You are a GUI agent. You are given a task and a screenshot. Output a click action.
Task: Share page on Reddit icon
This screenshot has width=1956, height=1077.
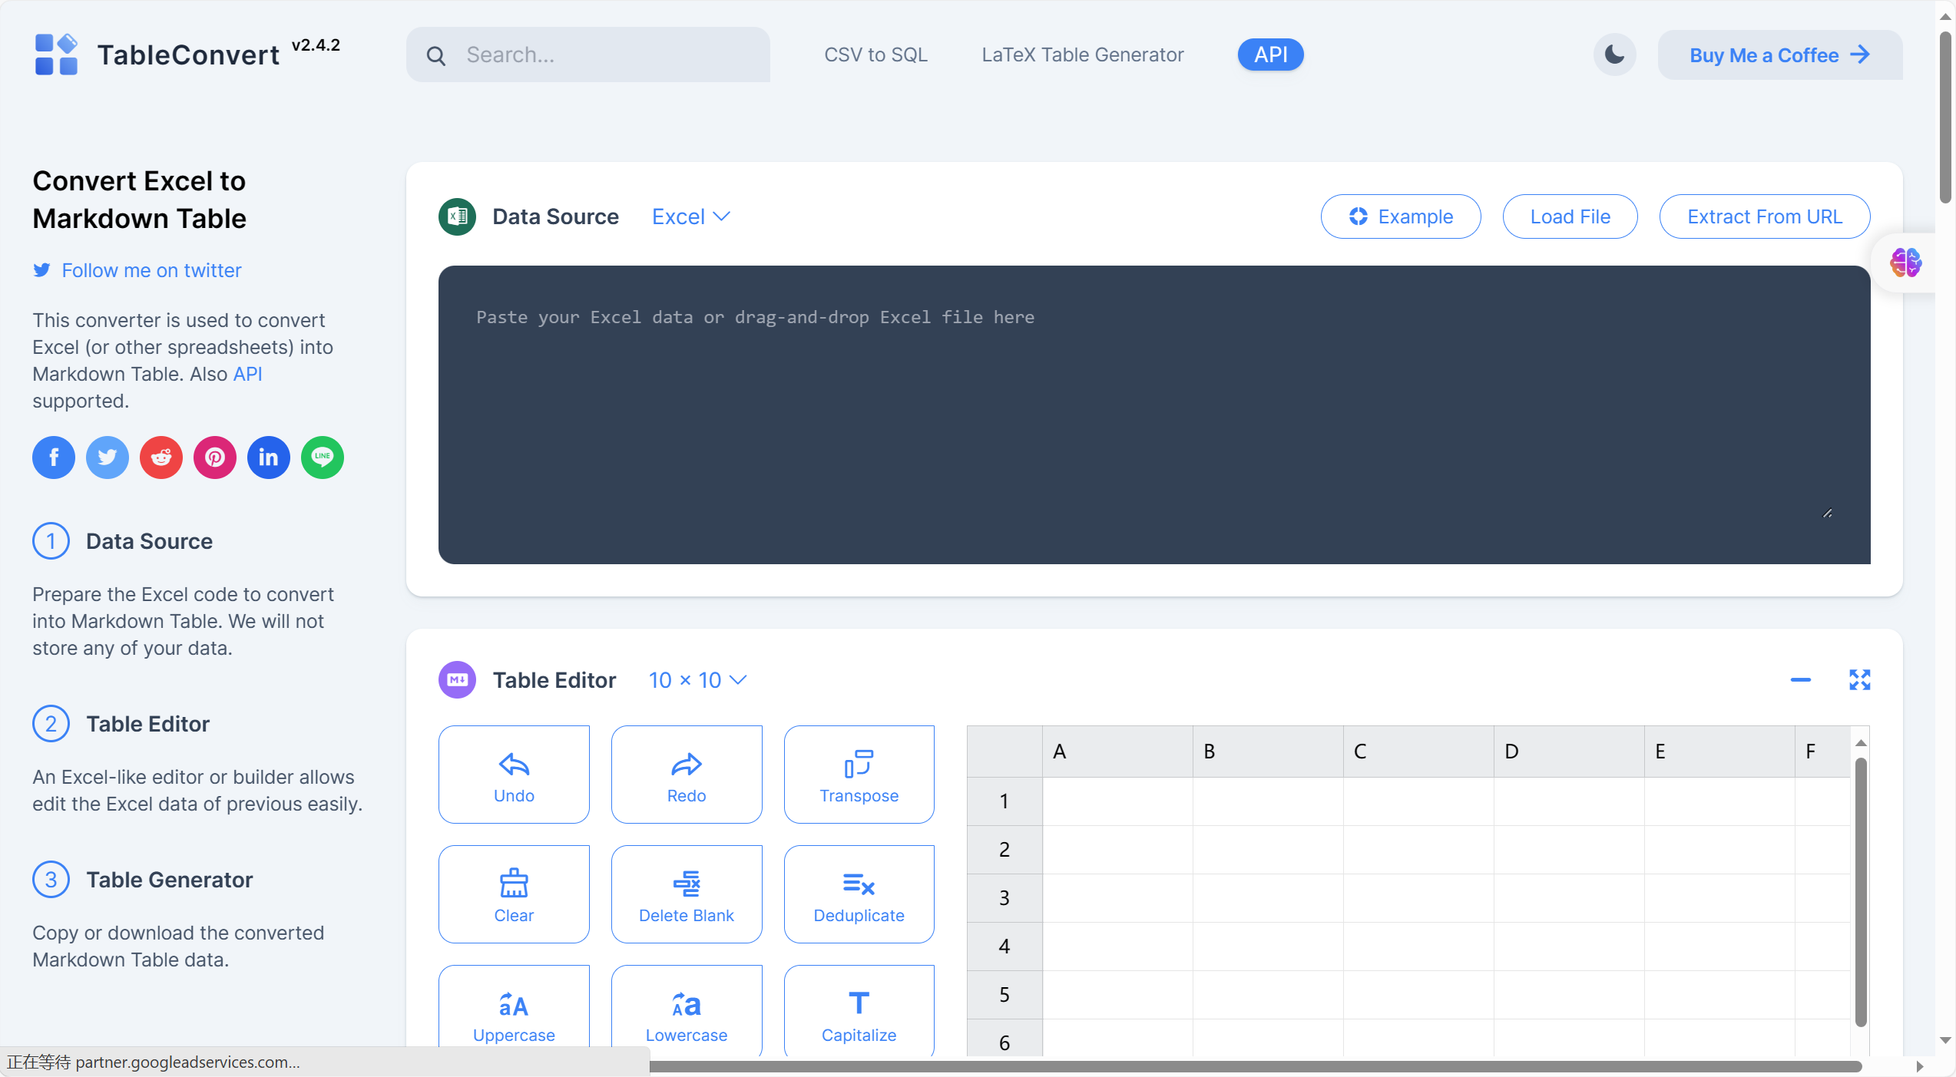coord(161,458)
